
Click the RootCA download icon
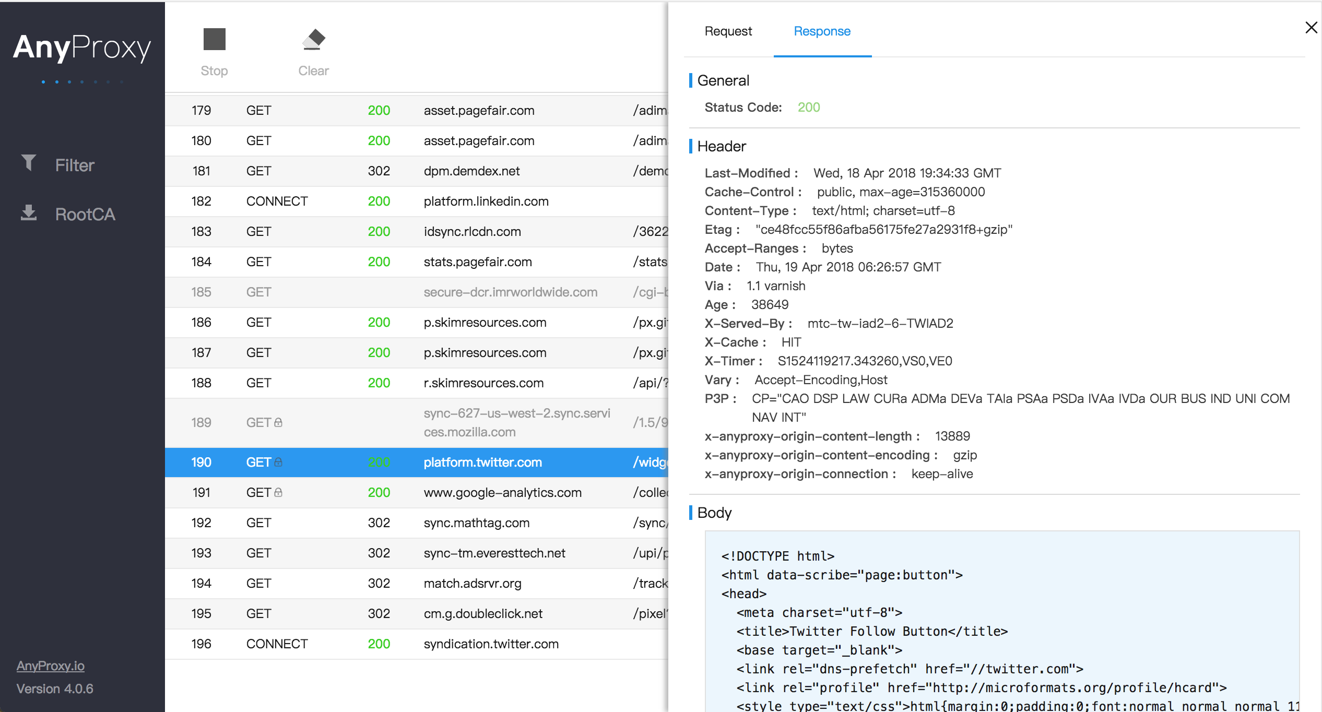click(29, 212)
